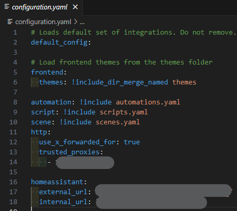This screenshot has height=211, width=237.
Task: Click the '!include' tag on line 8
Action: [x=95, y=102]
